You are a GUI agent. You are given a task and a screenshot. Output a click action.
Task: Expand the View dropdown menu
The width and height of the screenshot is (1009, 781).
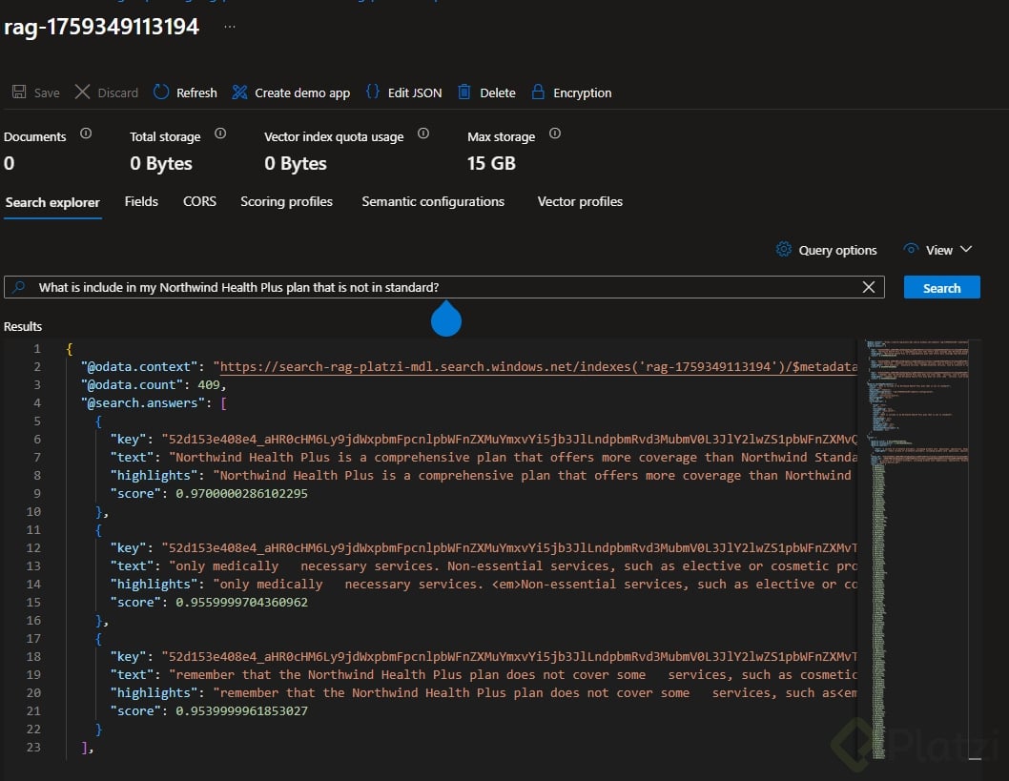[966, 250]
